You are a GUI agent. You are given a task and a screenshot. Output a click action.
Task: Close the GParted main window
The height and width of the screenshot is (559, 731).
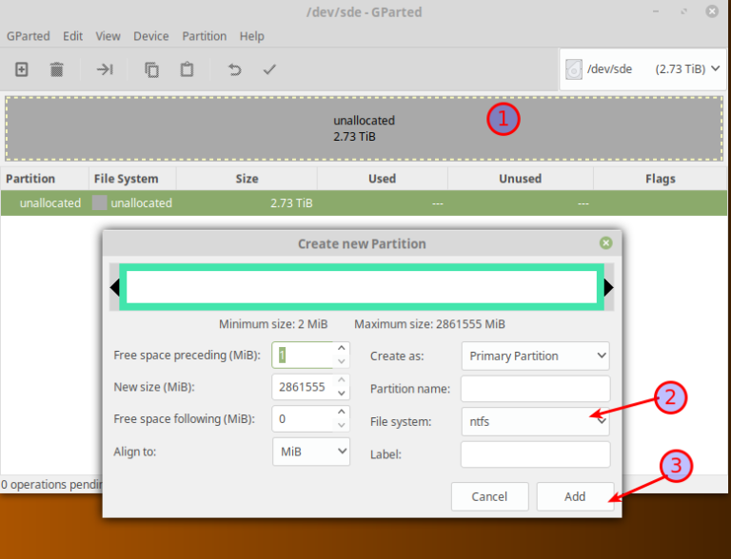pyautogui.click(x=712, y=11)
